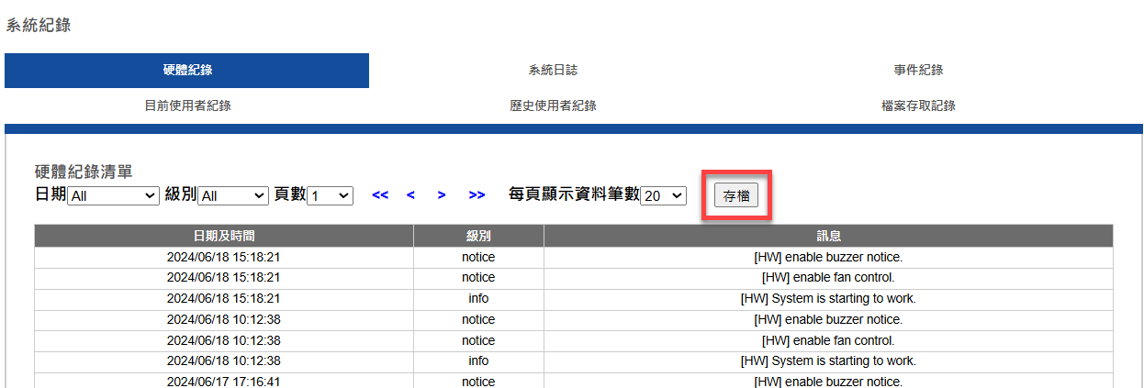The image size is (1144, 388).
Task: Switch to the 系統日誌 tab
Action: (x=553, y=71)
